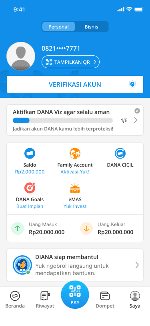Tap the TAMPILKAN QR button
The width and height of the screenshot is (150, 326).
click(x=71, y=62)
